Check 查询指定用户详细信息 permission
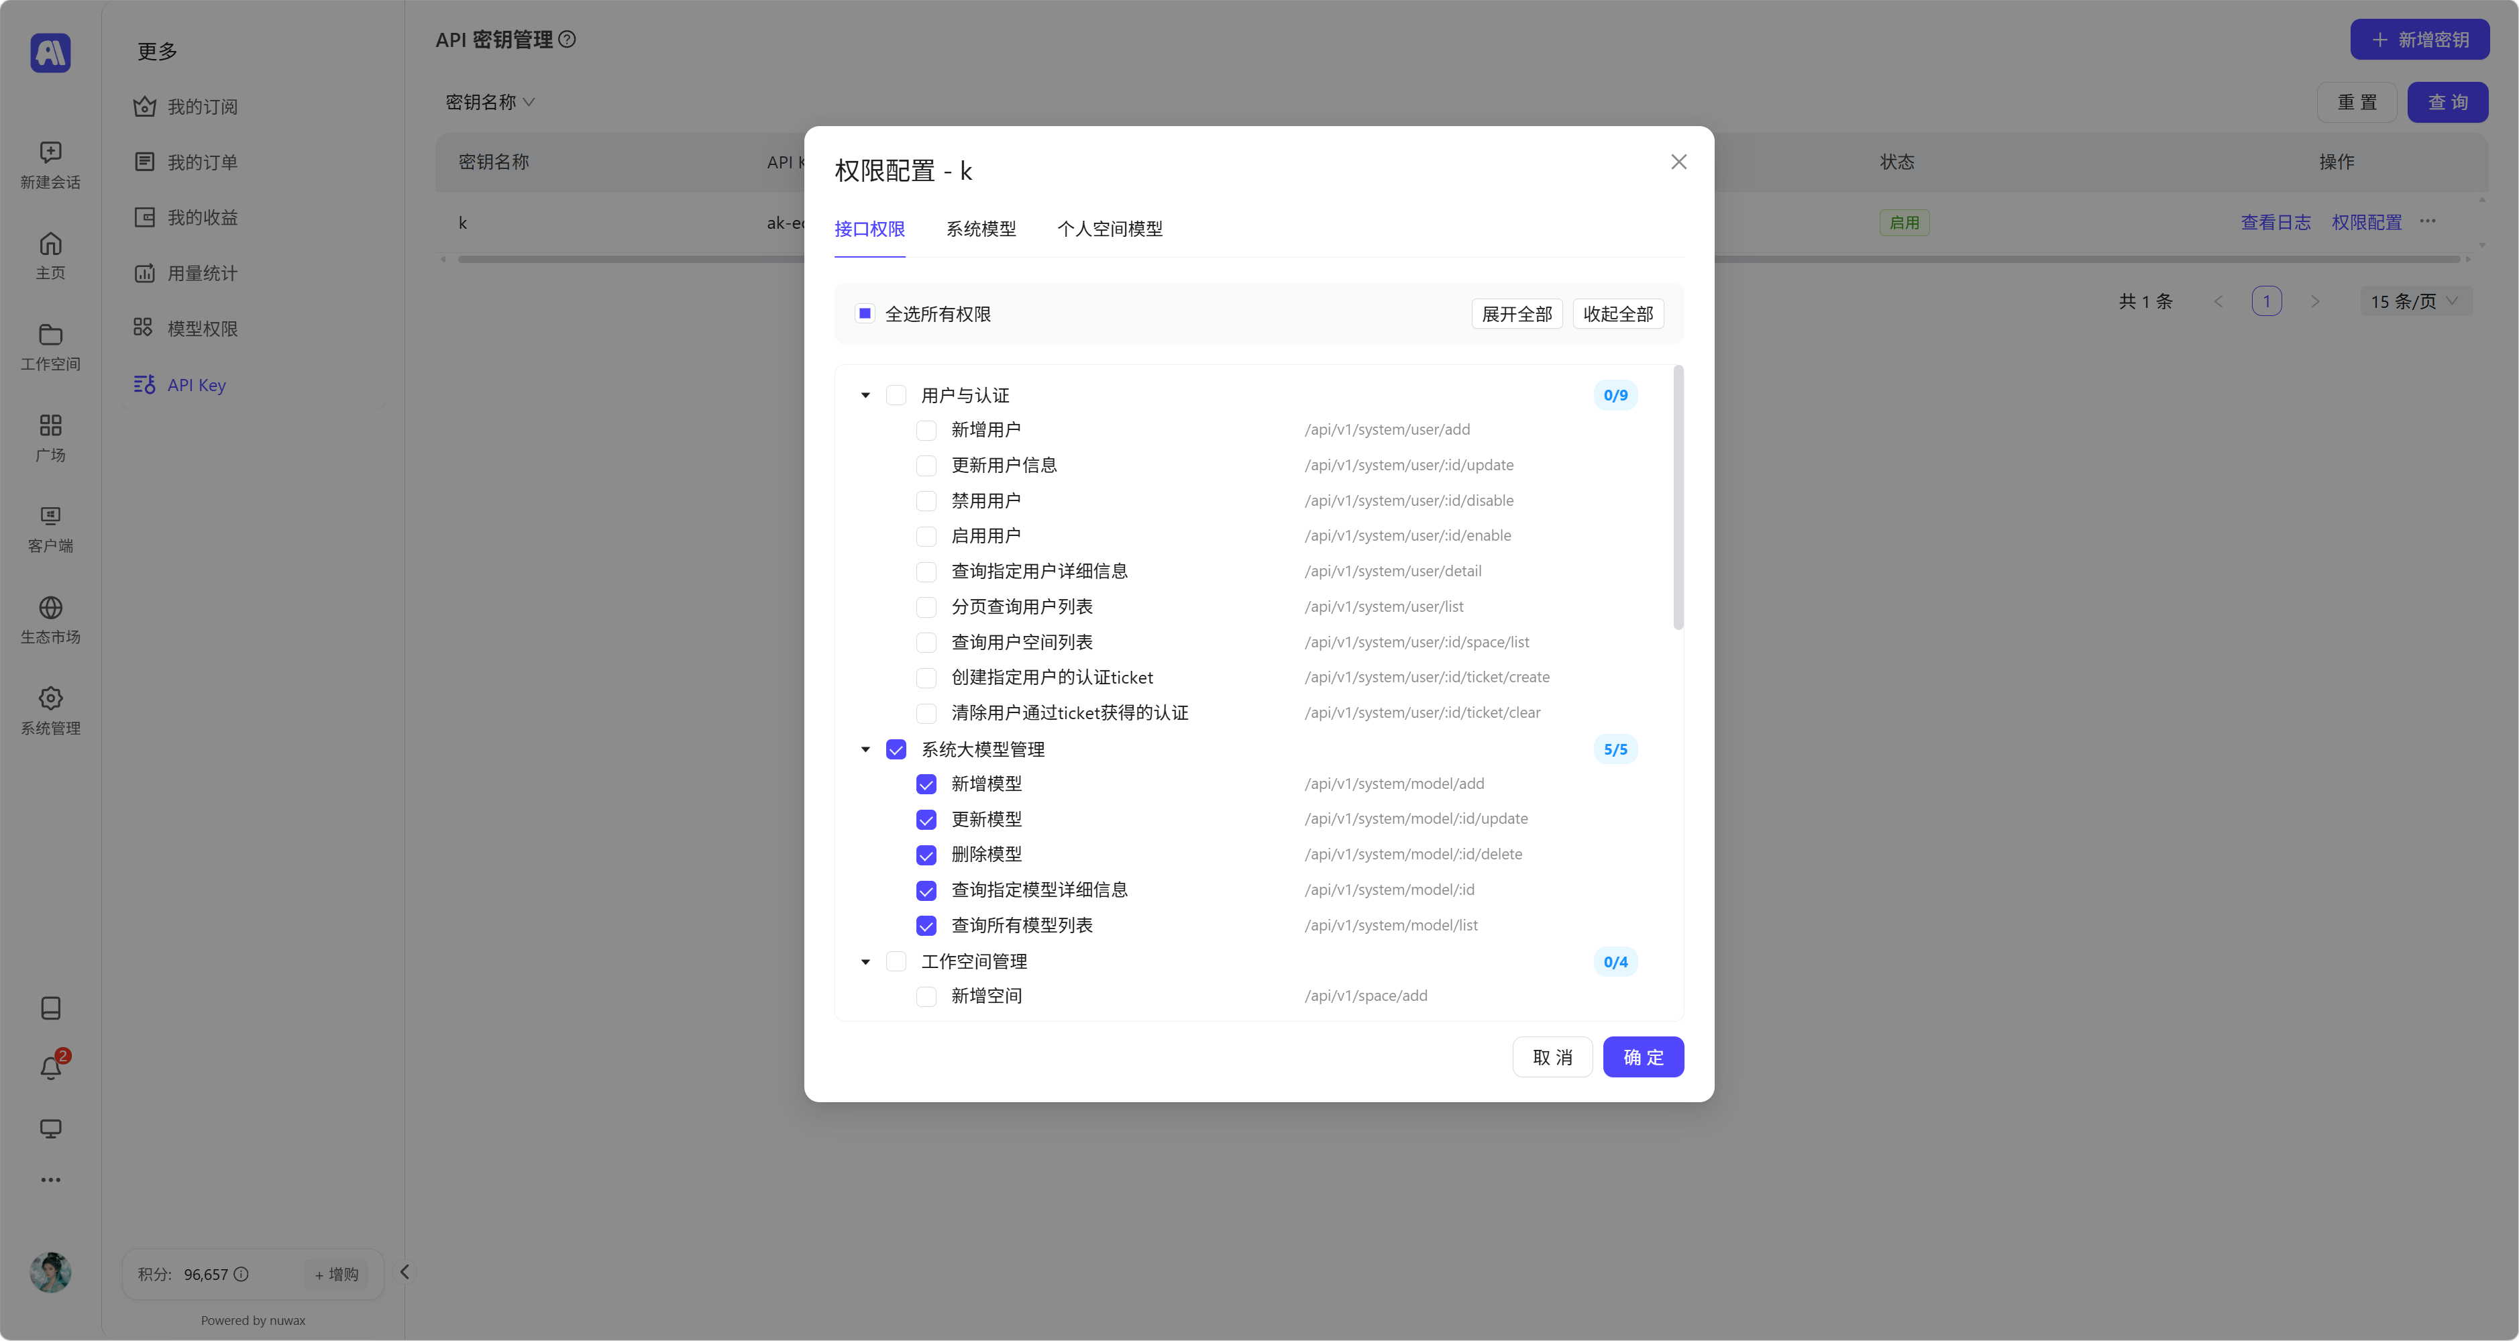Image resolution: width=2519 pixels, height=1341 pixels. pyautogui.click(x=926, y=572)
